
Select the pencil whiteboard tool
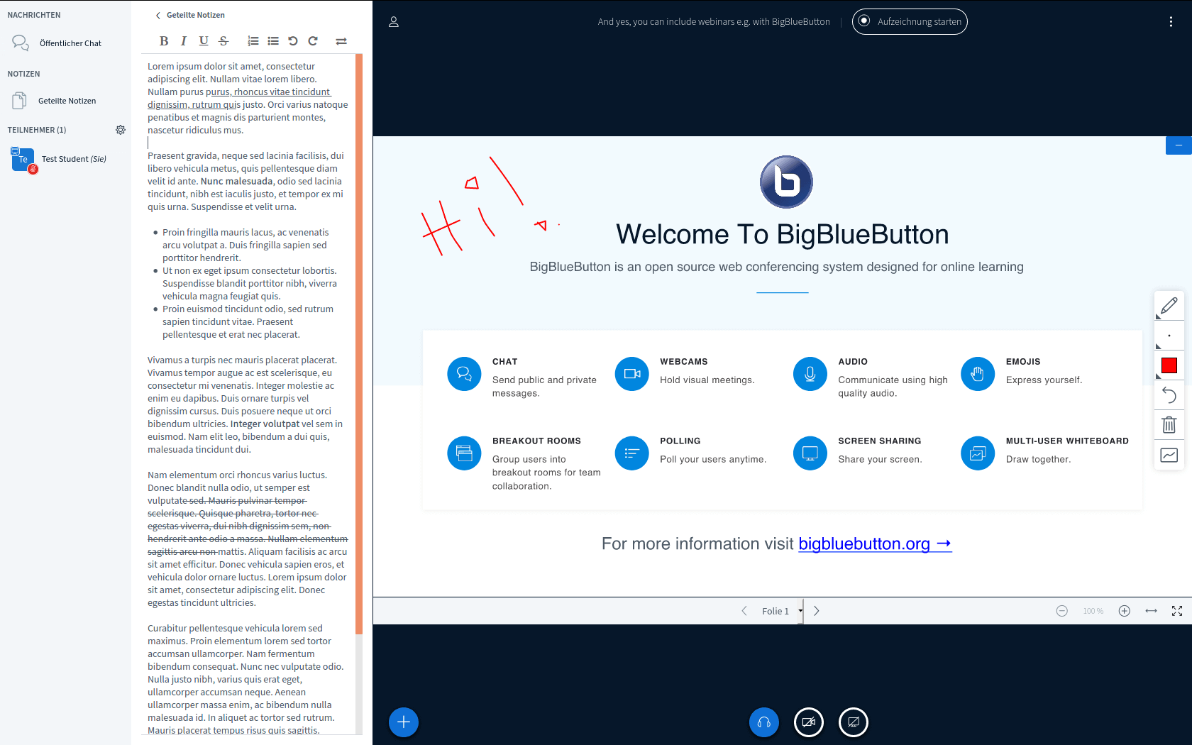(1169, 306)
